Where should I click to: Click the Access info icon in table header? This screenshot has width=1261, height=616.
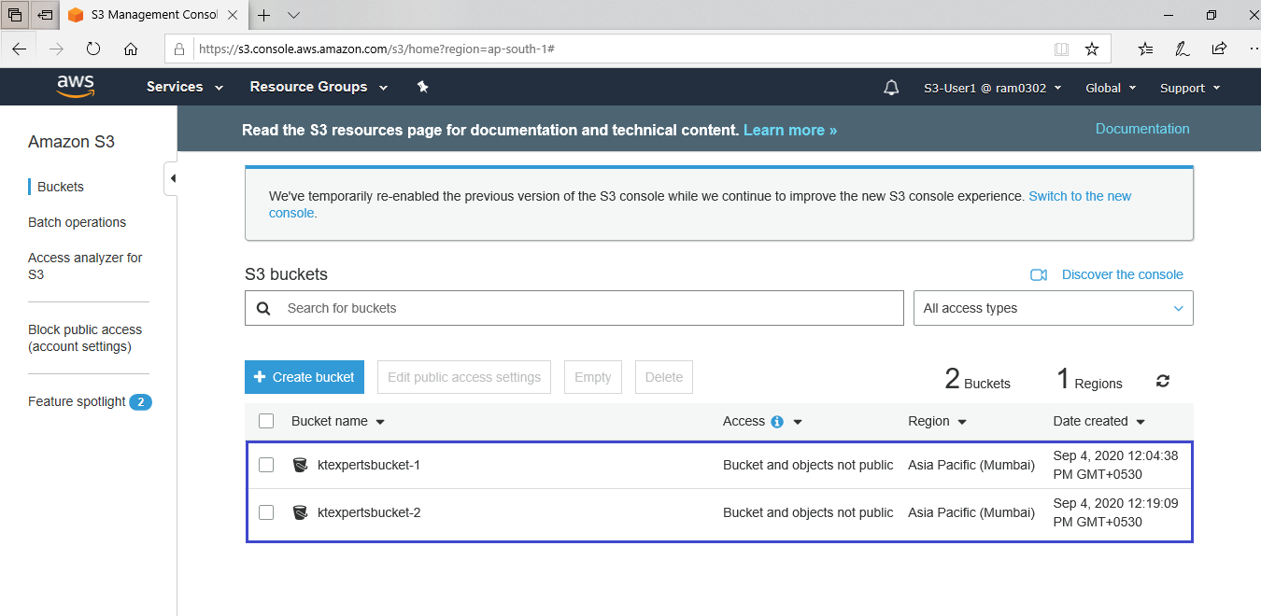pos(777,422)
